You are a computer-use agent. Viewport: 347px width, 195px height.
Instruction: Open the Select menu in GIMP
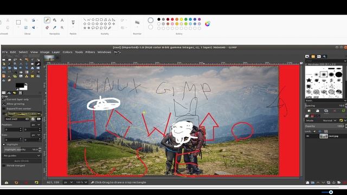[23, 52]
